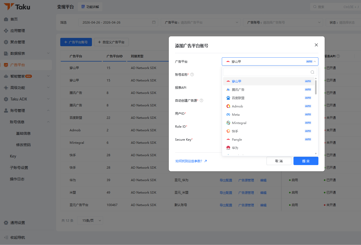Click the 首页 home icon in sidebar
The width and height of the screenshot is (361, 245).
(6, 19)
